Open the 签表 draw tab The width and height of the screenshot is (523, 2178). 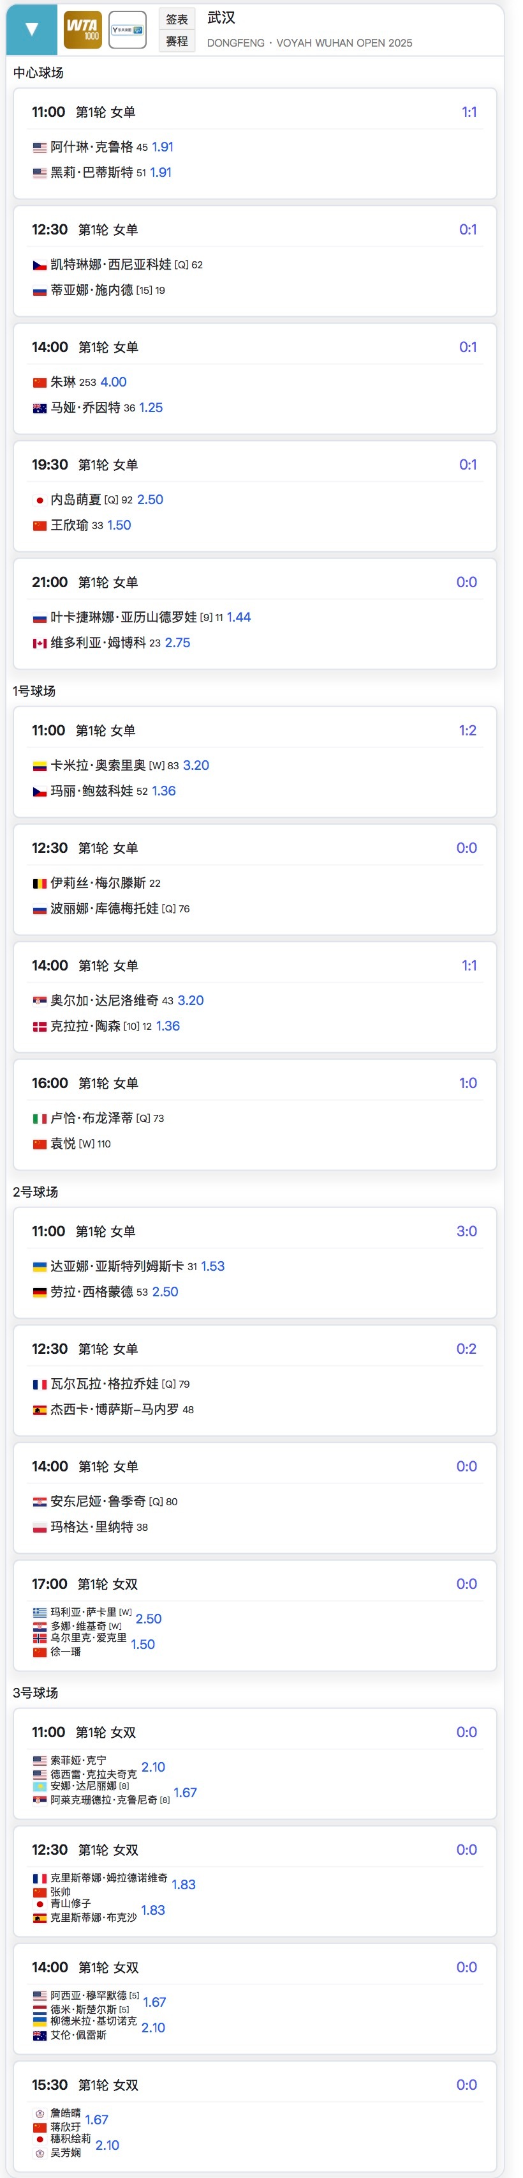point(177,19)
